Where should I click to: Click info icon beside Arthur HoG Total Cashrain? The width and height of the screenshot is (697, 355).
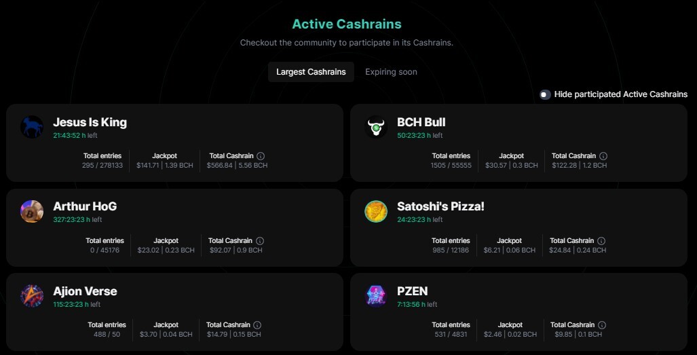click(x=260, y=241)
